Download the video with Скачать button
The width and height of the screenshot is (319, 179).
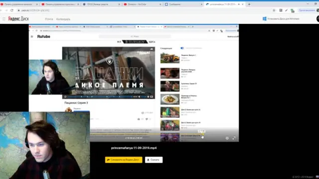154,160
